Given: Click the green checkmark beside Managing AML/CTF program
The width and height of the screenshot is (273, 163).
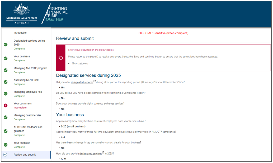Looking at the screenshot, I should (6, 70).
